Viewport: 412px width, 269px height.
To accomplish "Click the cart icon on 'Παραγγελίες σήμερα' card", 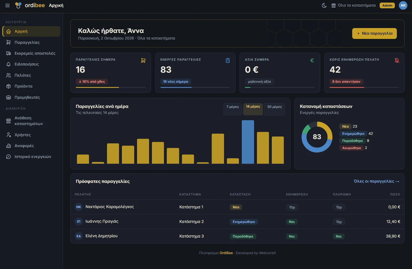I will pyautogui.click(x=143, y=60).
